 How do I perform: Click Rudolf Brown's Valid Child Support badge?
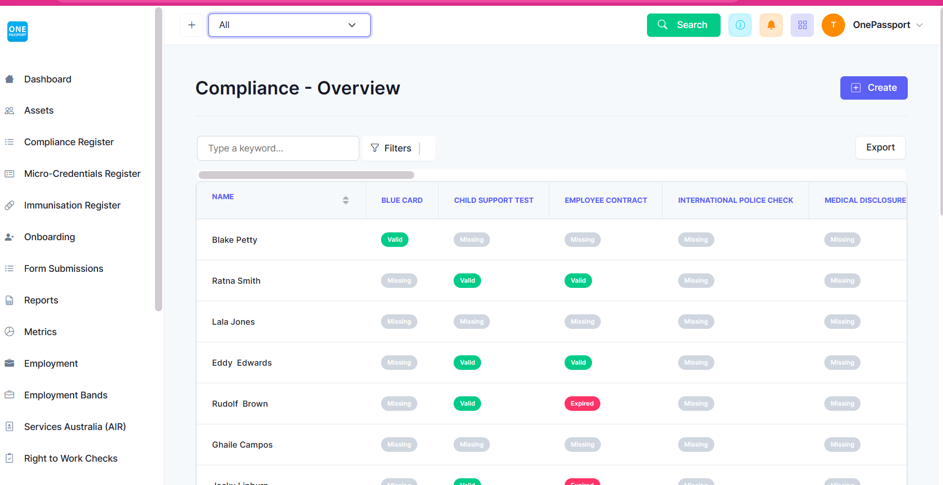tap(467, 404)
